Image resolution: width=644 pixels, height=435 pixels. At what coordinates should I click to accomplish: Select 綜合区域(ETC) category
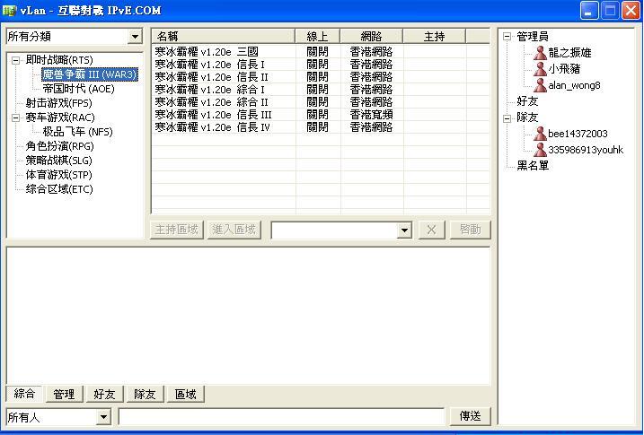tap(59, 189)
